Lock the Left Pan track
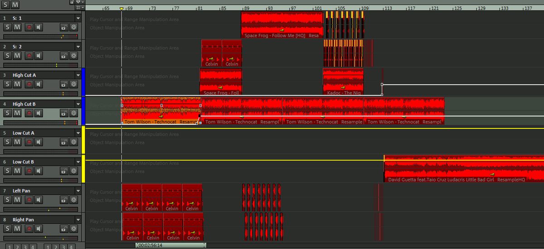The height and width of the screenshot is (249, 544). [64, 200]
